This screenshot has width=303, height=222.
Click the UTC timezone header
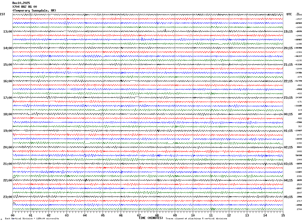click(x=289, y=14)
